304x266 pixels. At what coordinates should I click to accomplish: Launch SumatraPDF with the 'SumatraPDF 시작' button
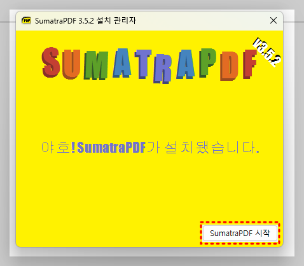click(240, 233)
